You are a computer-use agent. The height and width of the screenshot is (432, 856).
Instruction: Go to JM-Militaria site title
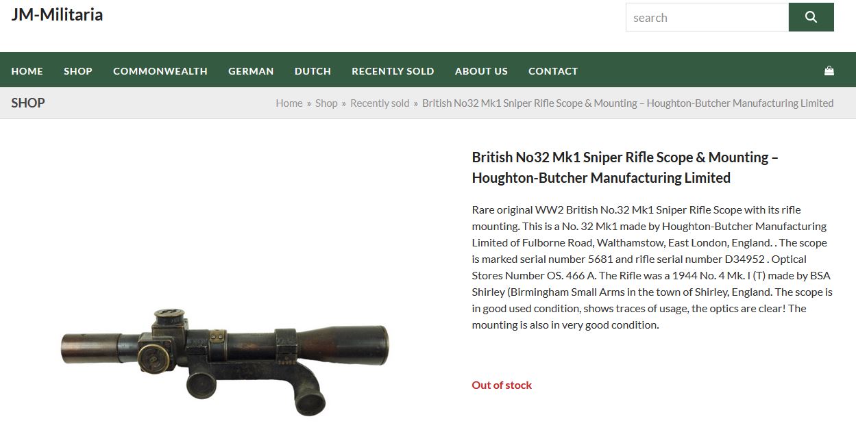[57, 14]
